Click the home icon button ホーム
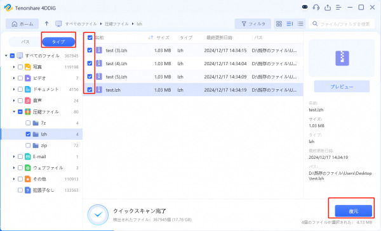The height and width of the screenshot is (231, 381). point(22,23)
